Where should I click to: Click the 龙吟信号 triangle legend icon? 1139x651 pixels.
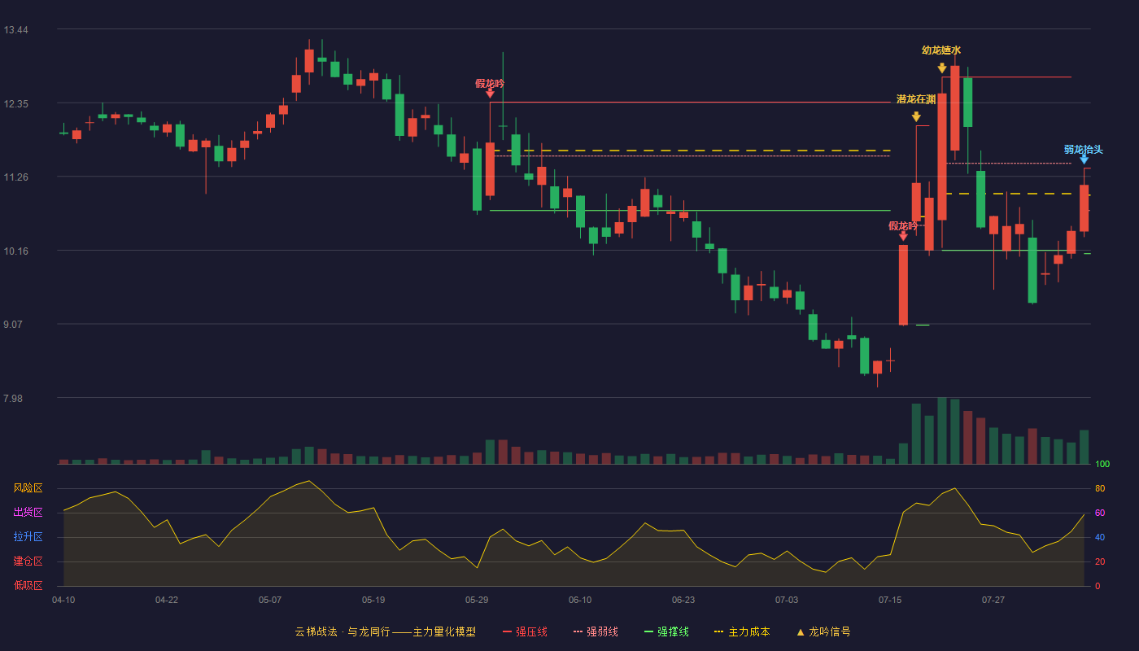click(x=800, y=632)
